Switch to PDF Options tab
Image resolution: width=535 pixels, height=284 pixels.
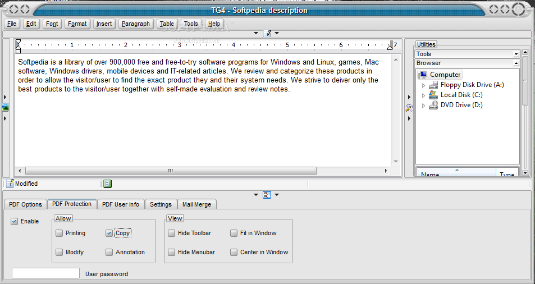point(25,204)
